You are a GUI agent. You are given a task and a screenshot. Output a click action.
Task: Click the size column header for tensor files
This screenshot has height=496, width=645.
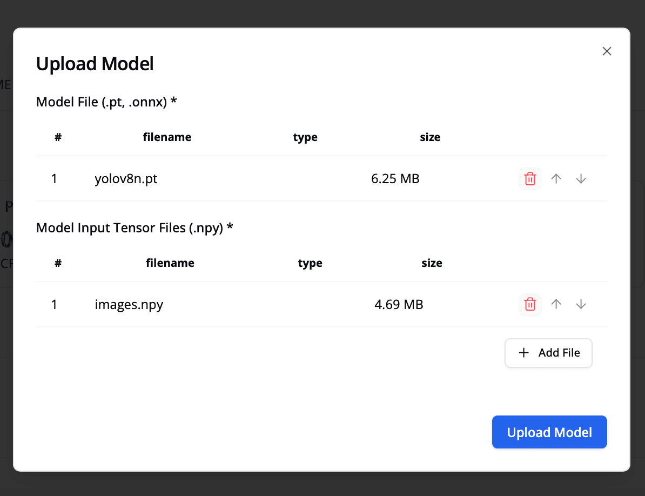(432, 263)
